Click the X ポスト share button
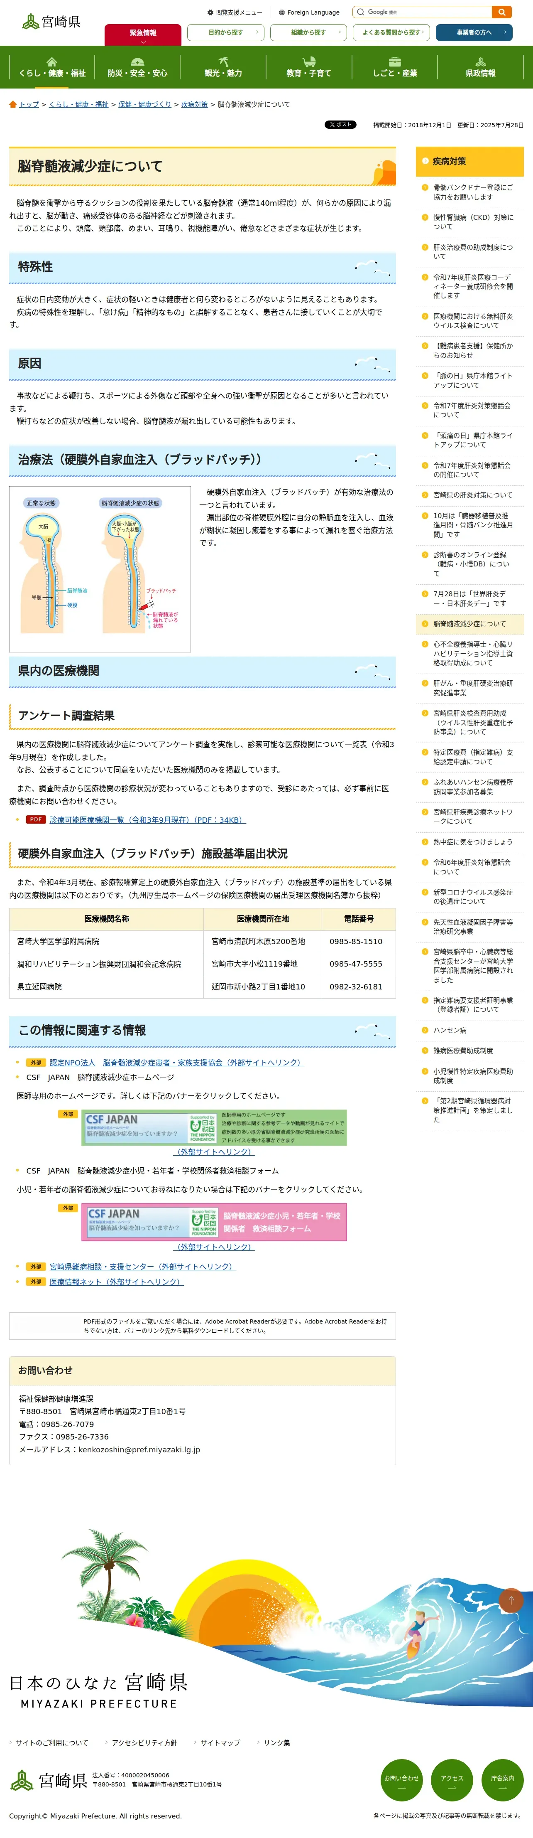 pos(341,125)
